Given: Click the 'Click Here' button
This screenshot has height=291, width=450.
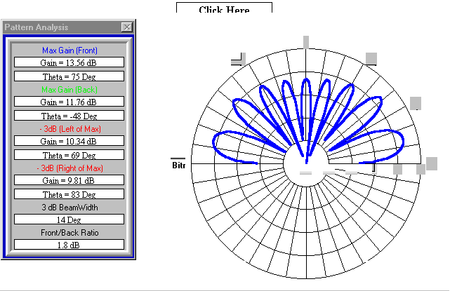Looking at the screenshot, I should coord(224,8).
